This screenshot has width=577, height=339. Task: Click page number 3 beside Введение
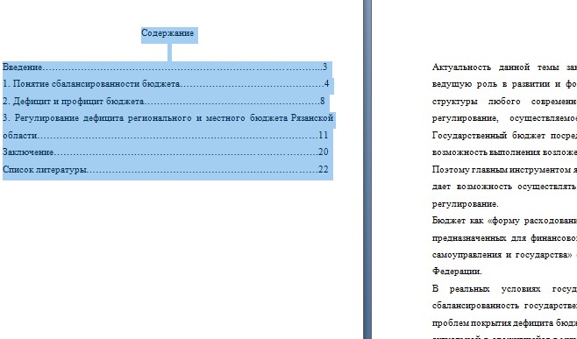[325, 67]
